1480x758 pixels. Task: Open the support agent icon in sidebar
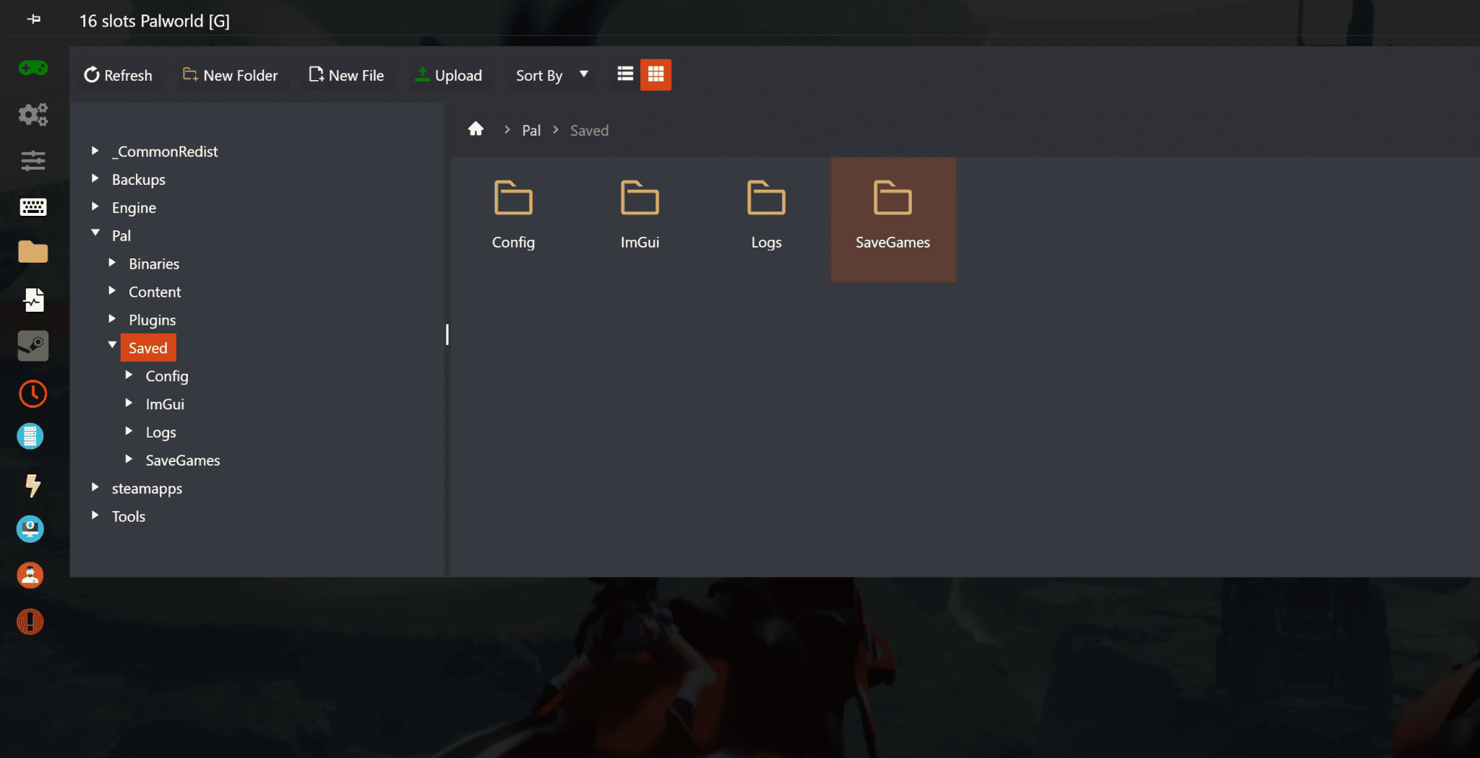coord(30,575)
